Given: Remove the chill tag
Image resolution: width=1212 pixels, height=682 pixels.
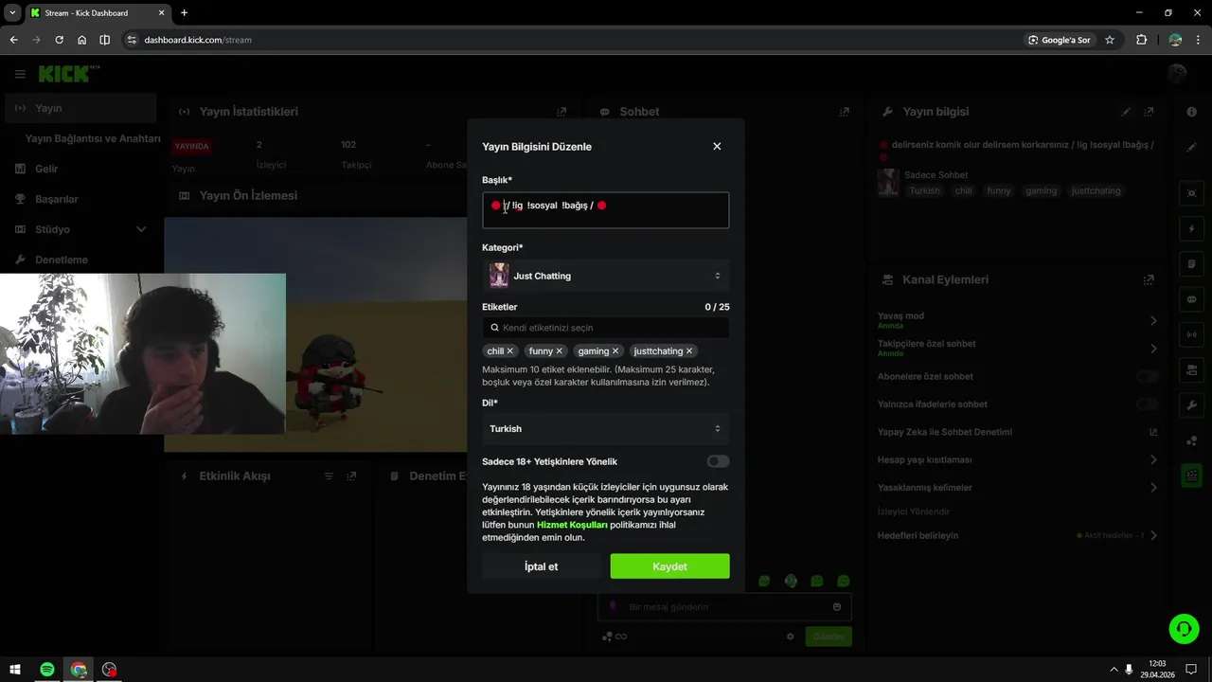Looking at the screenshot, I should coord(510,351).
